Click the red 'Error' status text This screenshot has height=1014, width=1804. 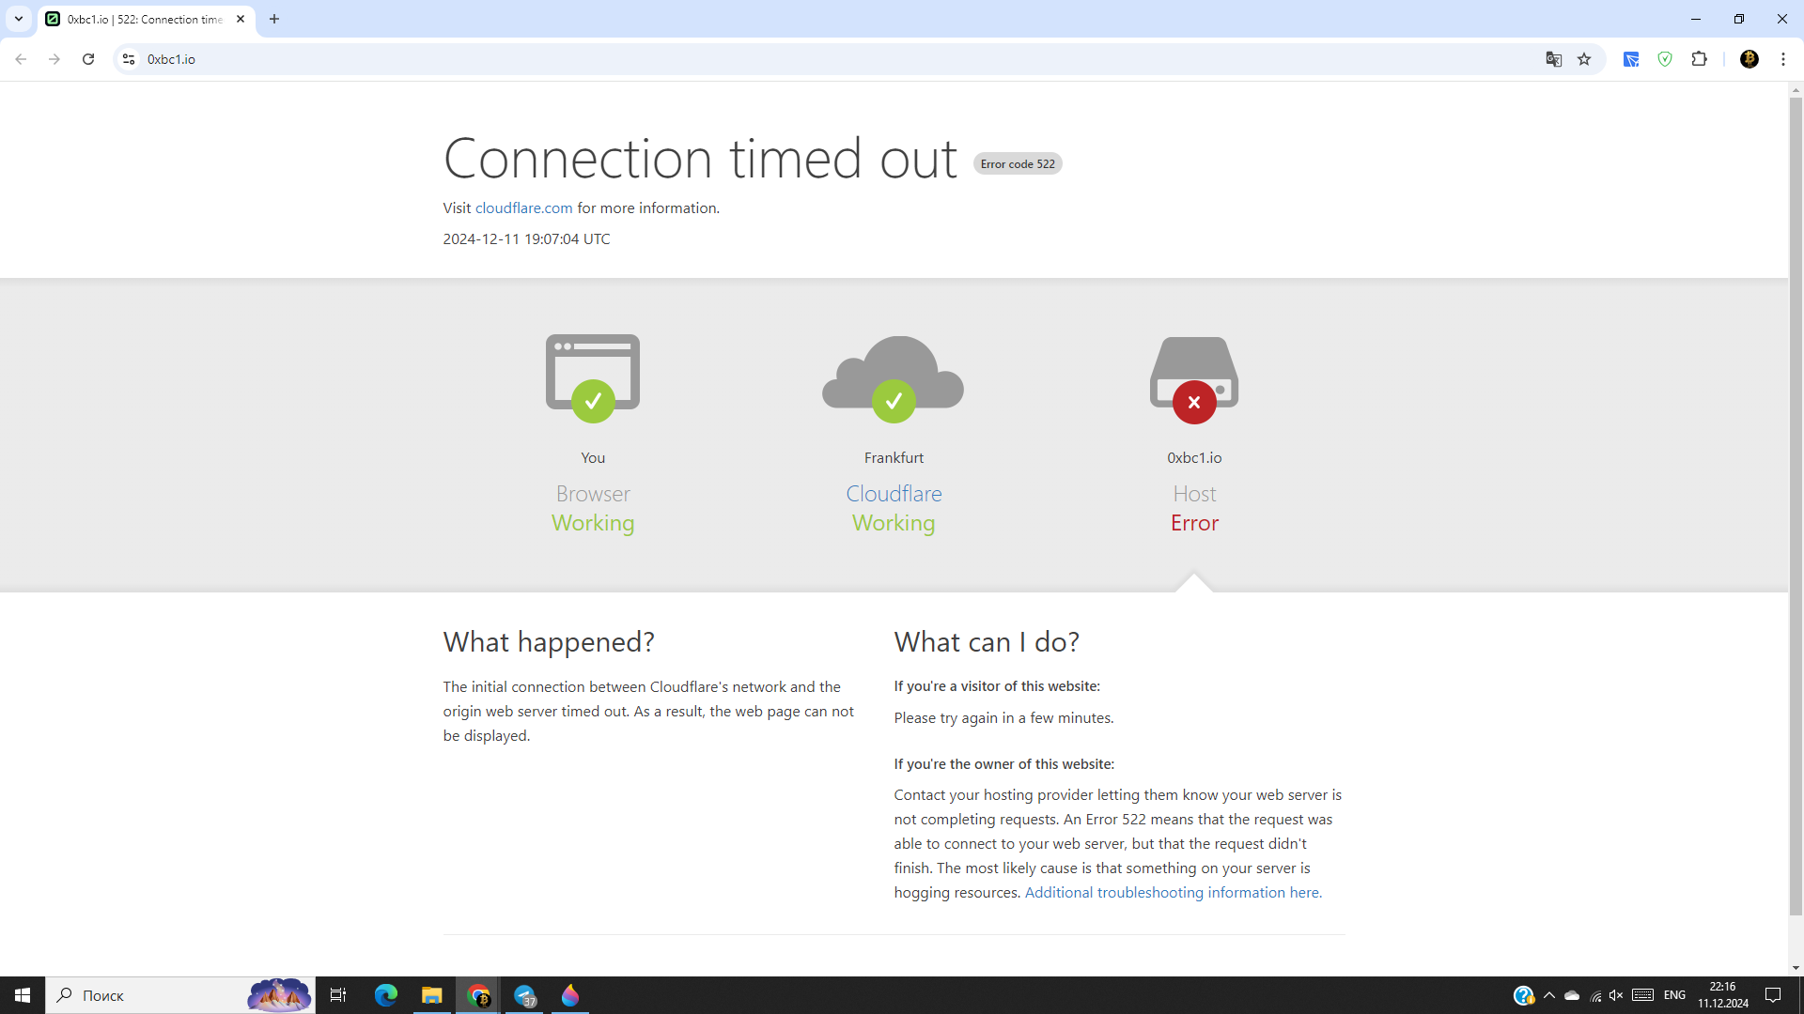(x=1194, y=523)
